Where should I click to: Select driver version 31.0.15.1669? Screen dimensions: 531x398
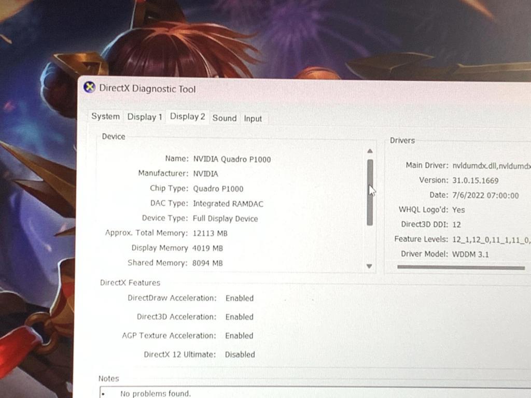coord(476,180)
